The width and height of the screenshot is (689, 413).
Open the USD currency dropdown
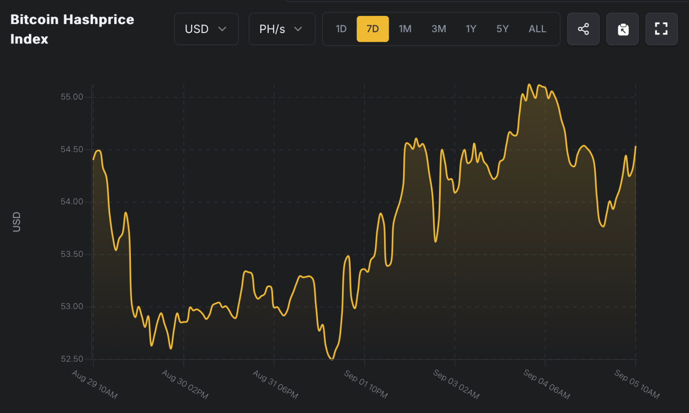click(x=206, y=29)
